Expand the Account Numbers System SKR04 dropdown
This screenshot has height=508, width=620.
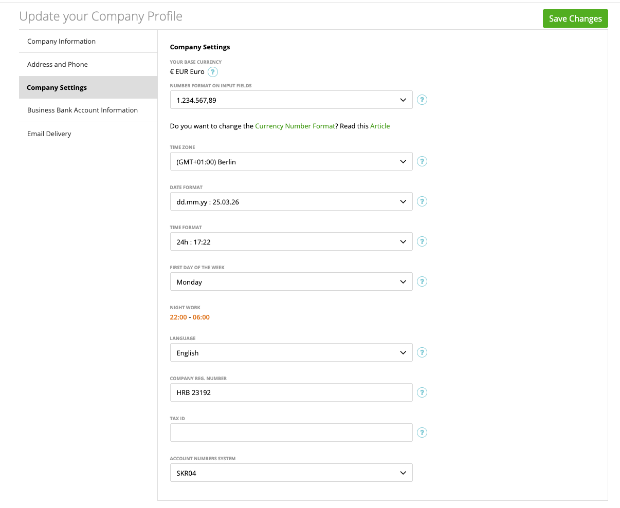(x=291, y=473)
